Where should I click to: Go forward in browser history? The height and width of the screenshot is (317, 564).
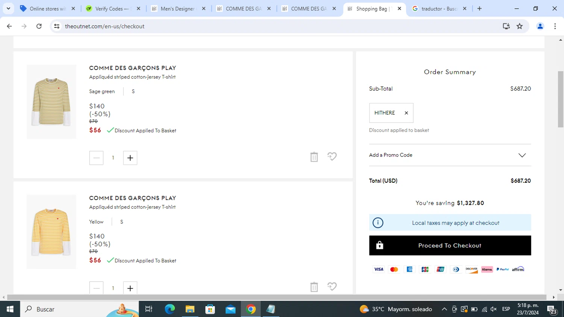(24, 26)
